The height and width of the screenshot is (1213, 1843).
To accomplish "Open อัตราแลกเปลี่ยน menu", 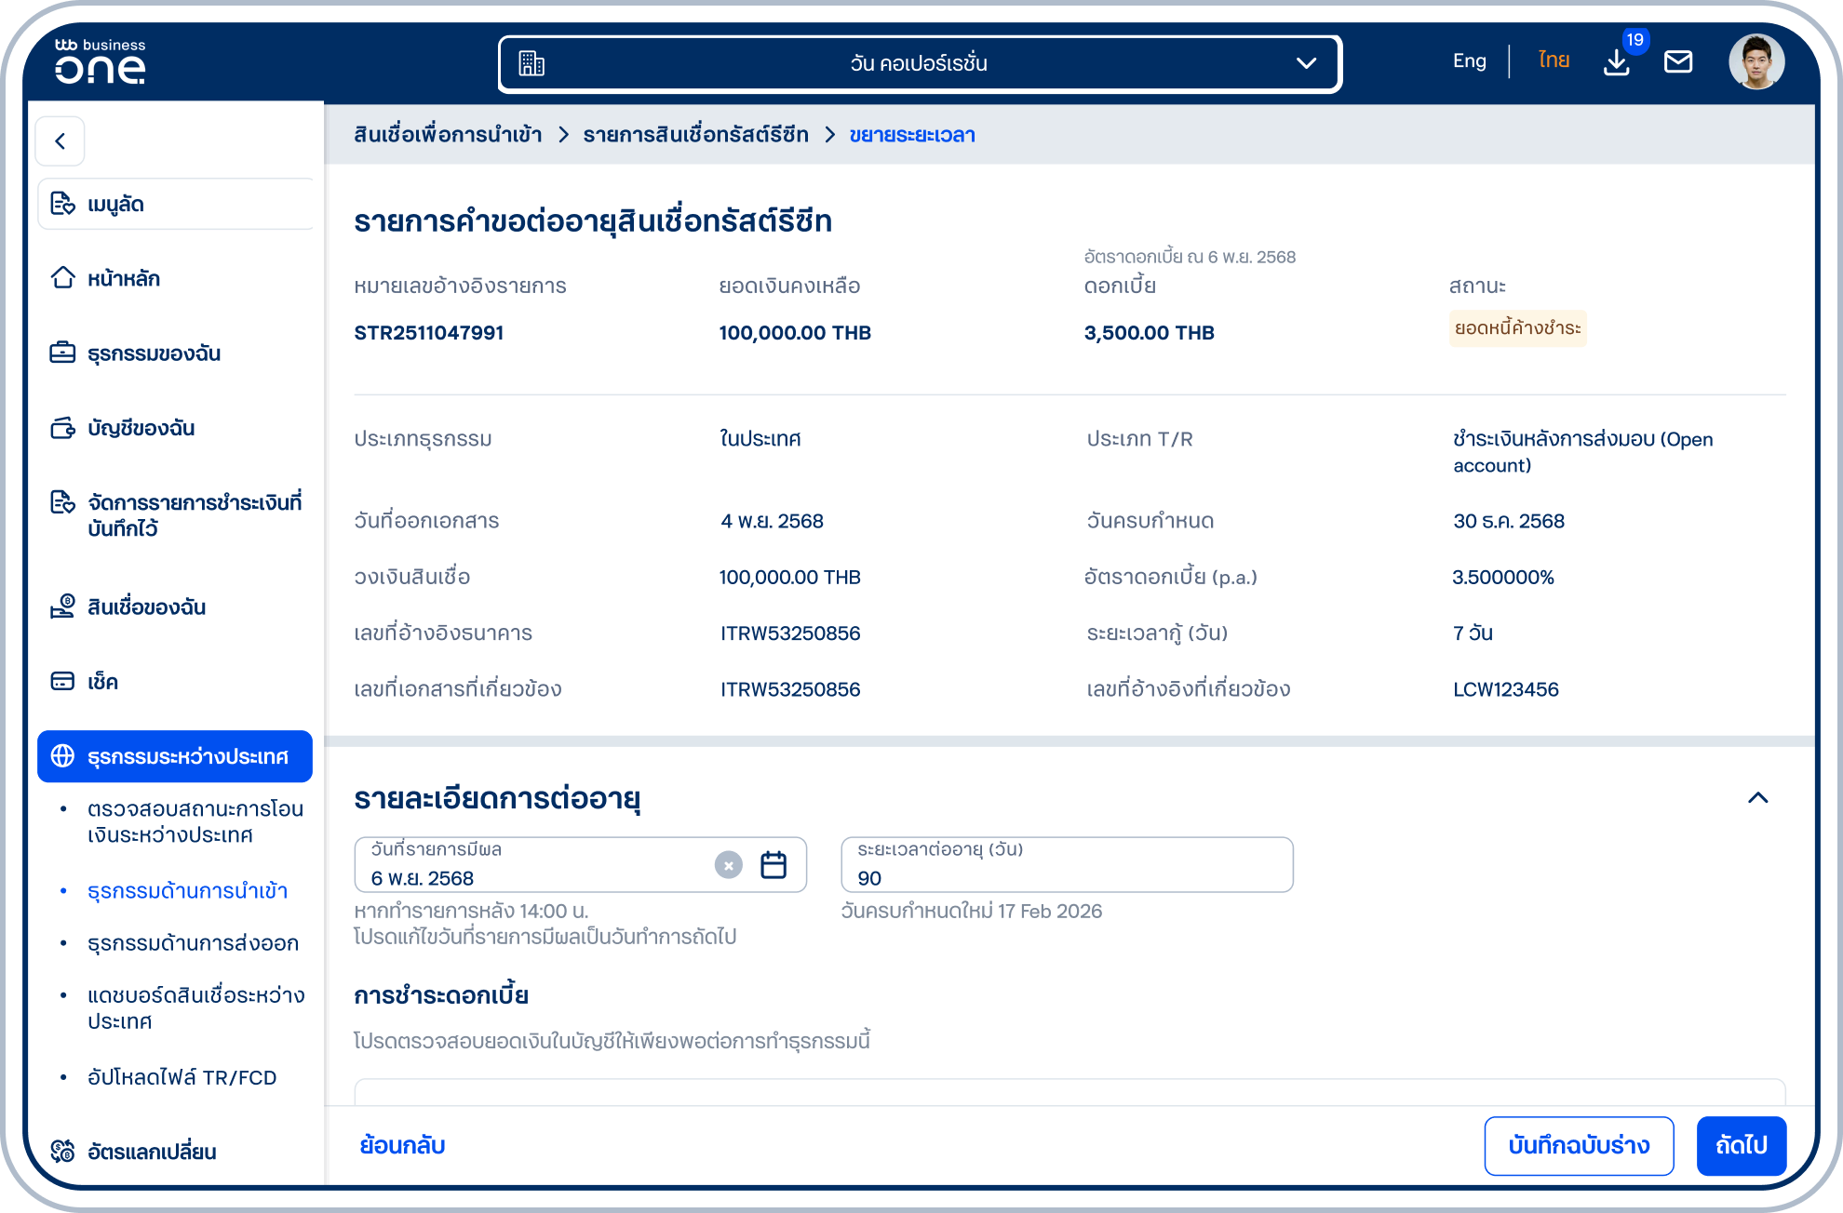I will (176, 1152).
